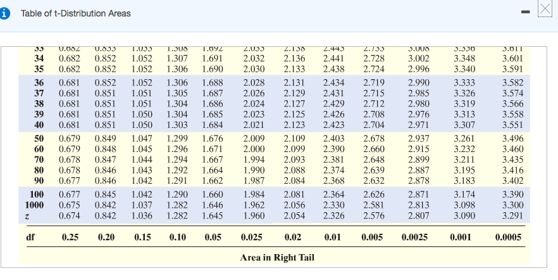Click the value 2.021 in row 40
Viewport: 558px width, 280px height.
253,125
